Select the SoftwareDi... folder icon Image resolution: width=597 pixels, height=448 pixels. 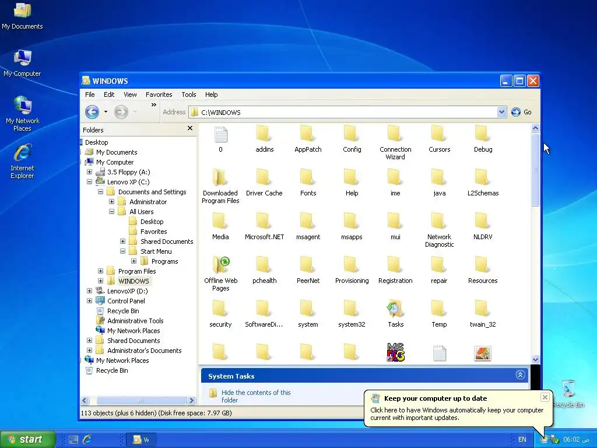point(263,309)
